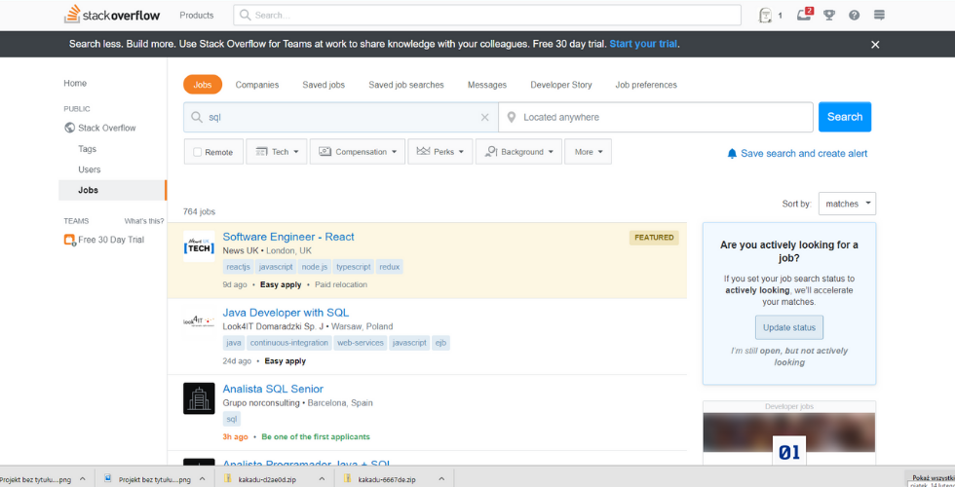
Task: Click the Stack Overflow logo
Action: click(x=112, y=15)
